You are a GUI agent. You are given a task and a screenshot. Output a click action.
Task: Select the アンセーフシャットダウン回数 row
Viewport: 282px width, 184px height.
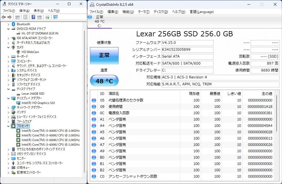(x=182, y=177)
